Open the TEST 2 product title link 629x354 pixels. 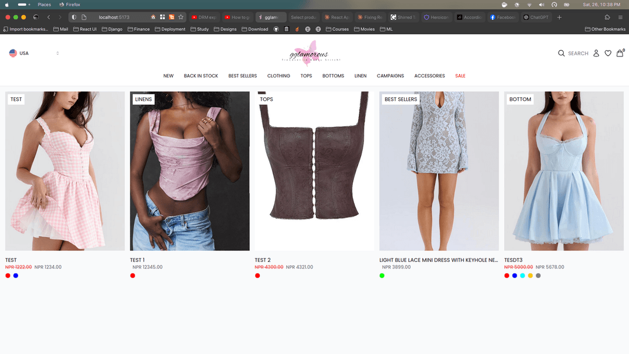pyautogui.click(x=263, y=260)
